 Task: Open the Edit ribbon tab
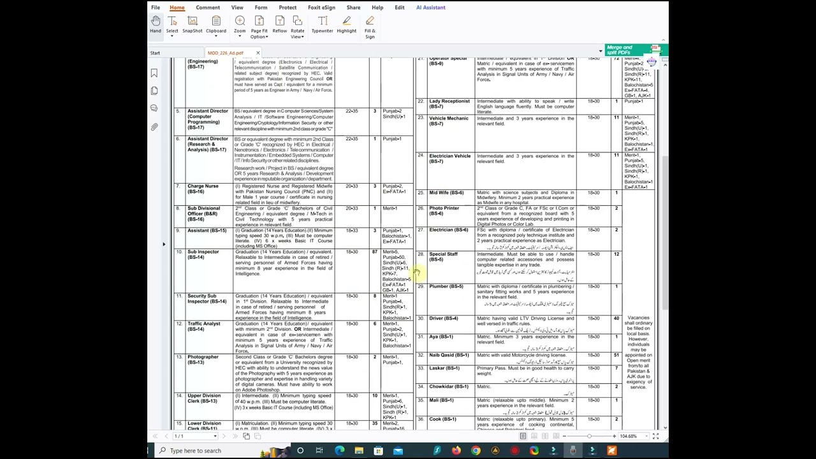400,8
